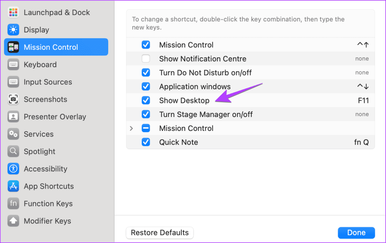Image resolution: width=386 pixels, height=243 pixels.
Task: Select Mission Control in the sidebar
Action: tap(51, 47)
